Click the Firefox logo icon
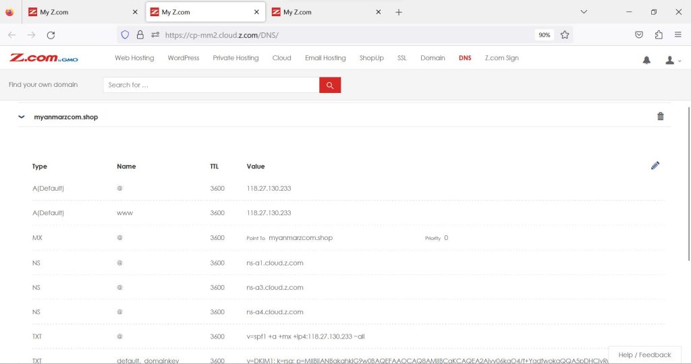691x364 pixels. [x=9, y=12]
